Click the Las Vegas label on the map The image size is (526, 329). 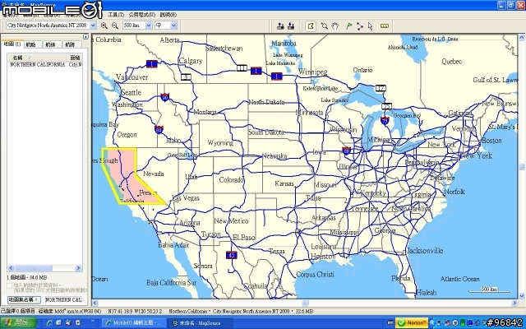tap(187, 198)
